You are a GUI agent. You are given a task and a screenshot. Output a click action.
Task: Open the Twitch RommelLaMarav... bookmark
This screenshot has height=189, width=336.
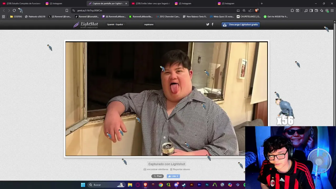tap(114, 17)
